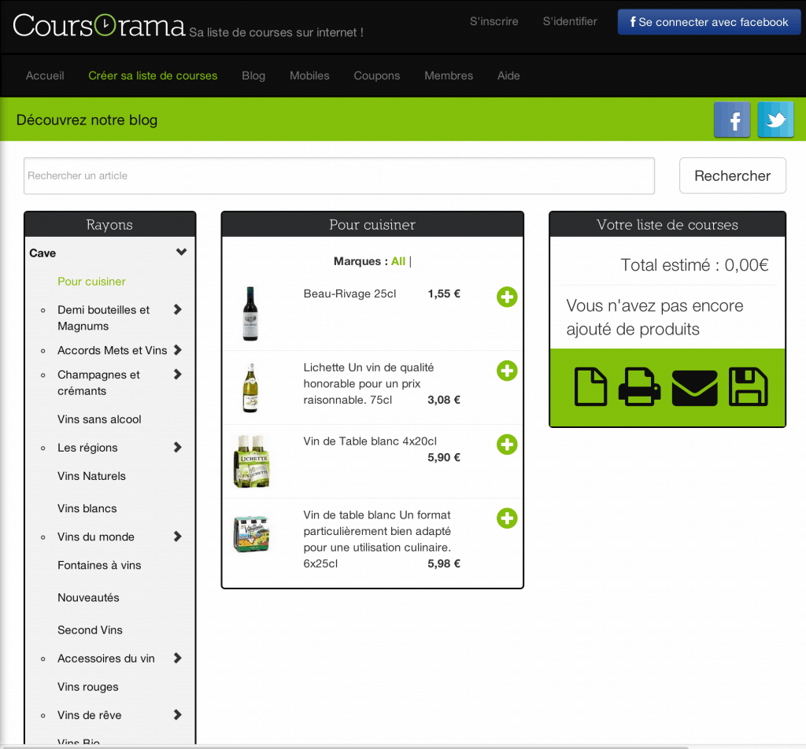The image size is (806, 749).
Task: Open Lichette white wine bottle thumbnail
Action: point(250,388)
